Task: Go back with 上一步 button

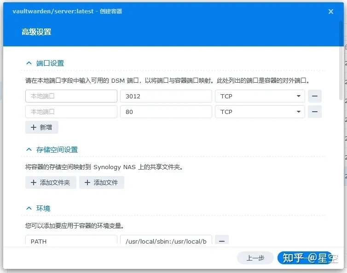Action: coord(255,258)
